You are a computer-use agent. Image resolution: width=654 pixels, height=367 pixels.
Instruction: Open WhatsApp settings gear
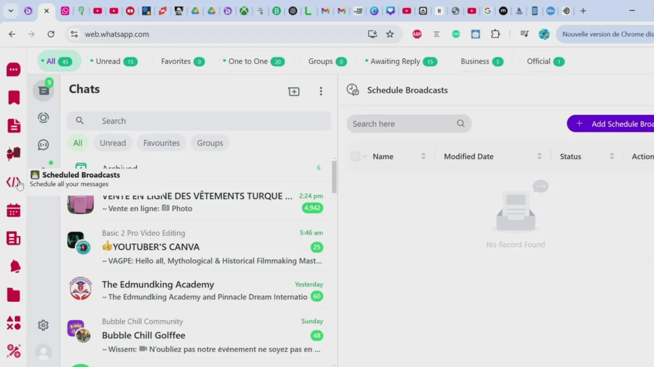pyautogui.click(x=43, y=325)
